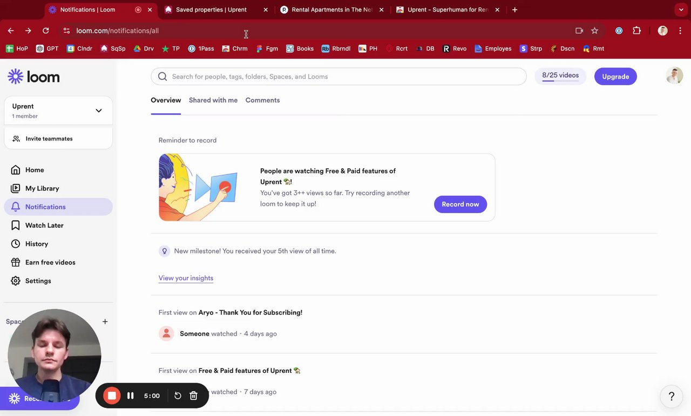
Task: Go forward in browser
Action: [x=28, y=31]
